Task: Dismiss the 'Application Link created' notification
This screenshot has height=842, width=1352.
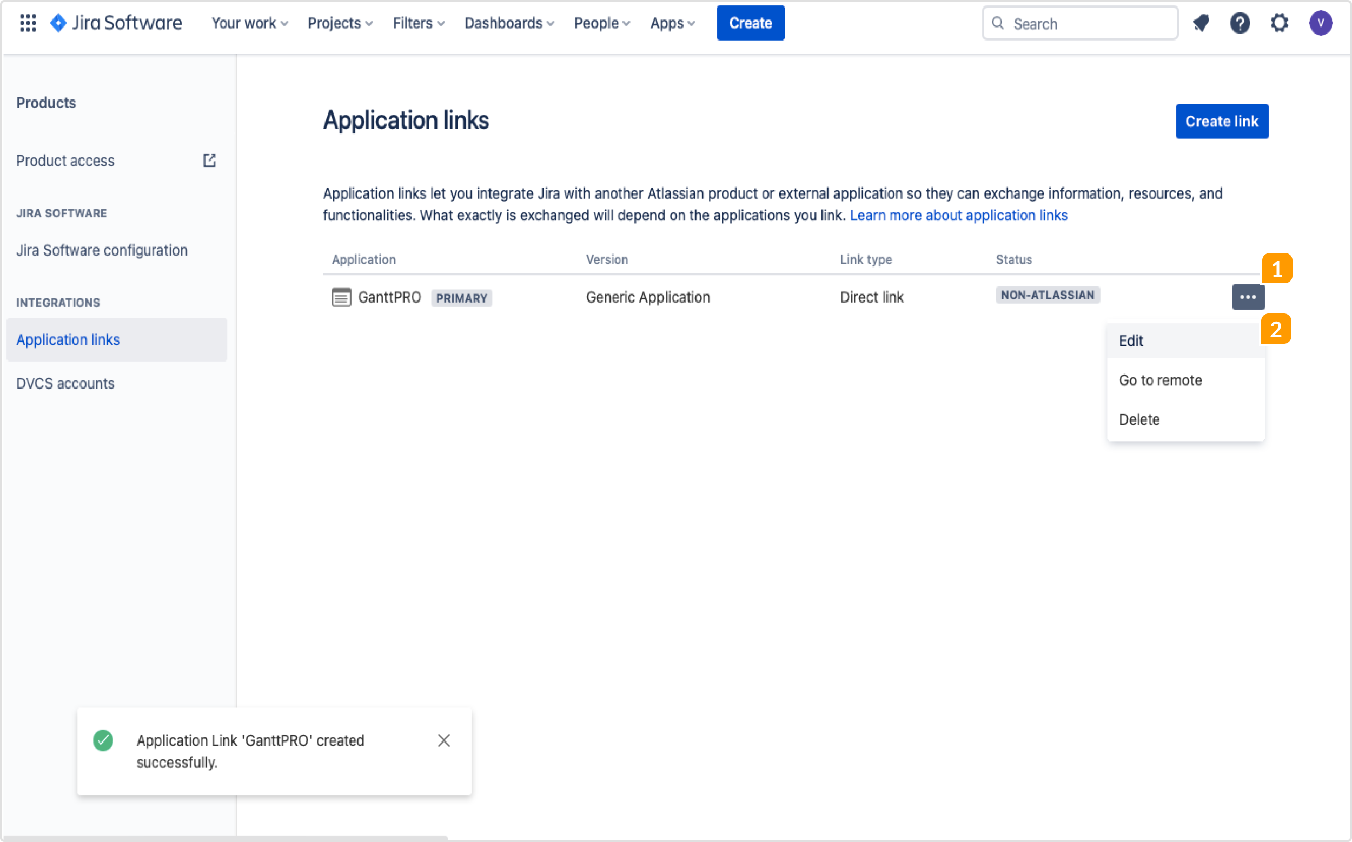Action: 444,740
